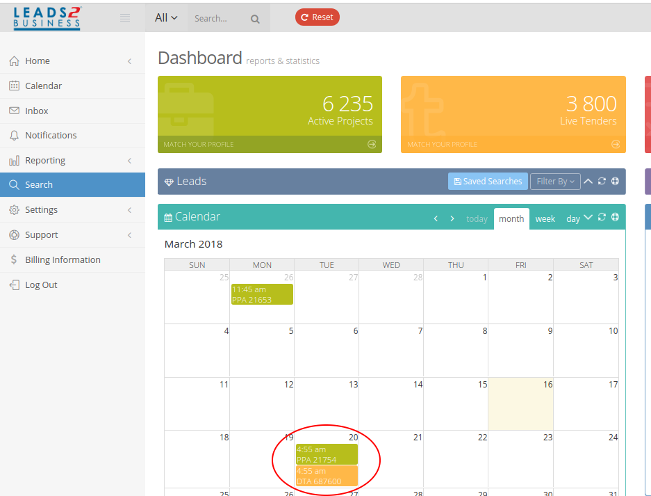Go to the previous month in Calendar

(436, 218)
